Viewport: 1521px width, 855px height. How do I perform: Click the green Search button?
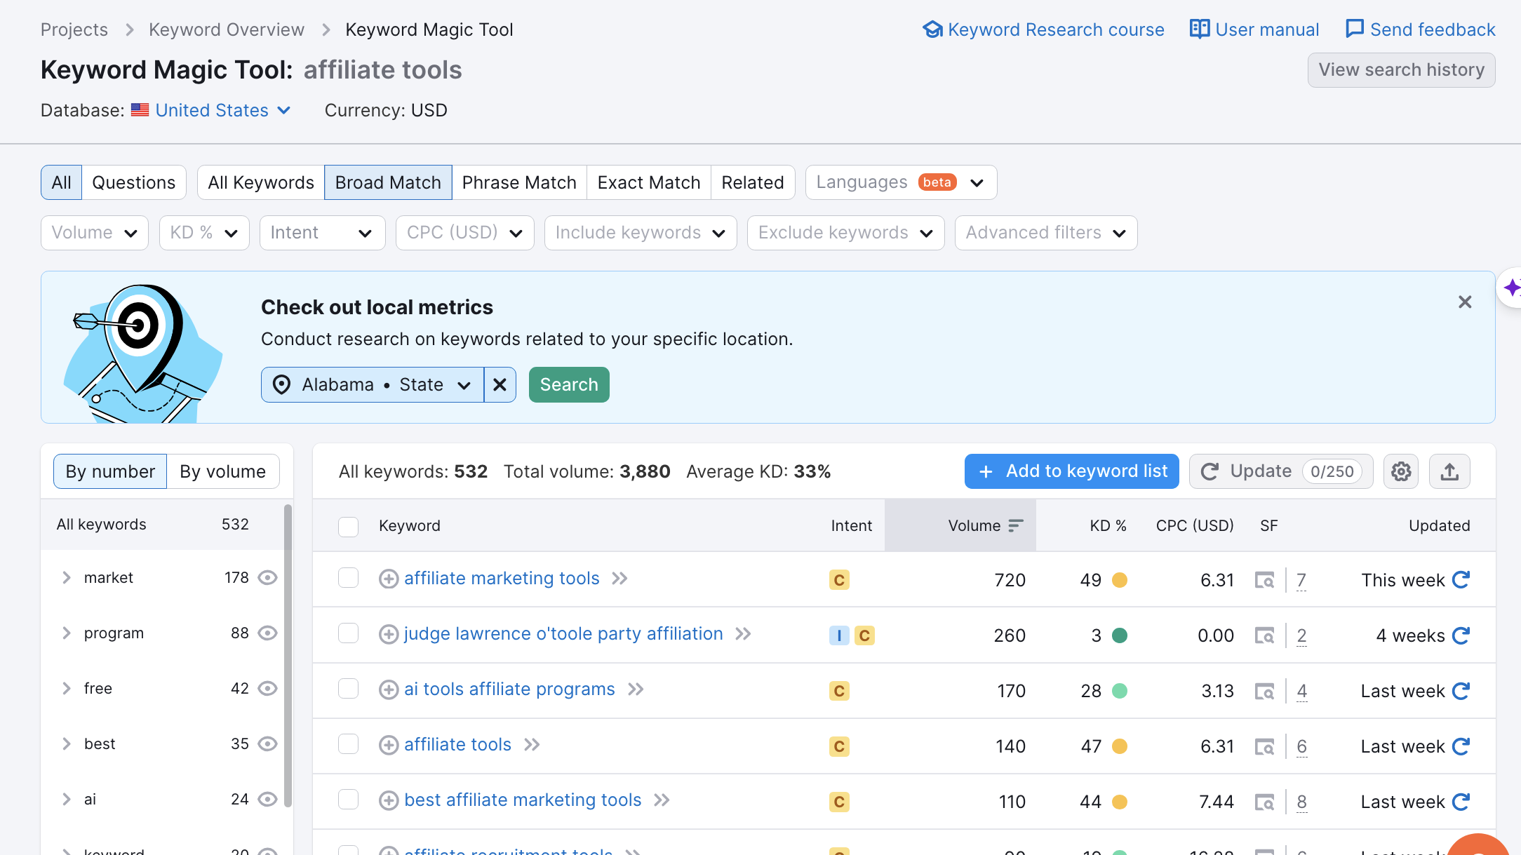569,384
